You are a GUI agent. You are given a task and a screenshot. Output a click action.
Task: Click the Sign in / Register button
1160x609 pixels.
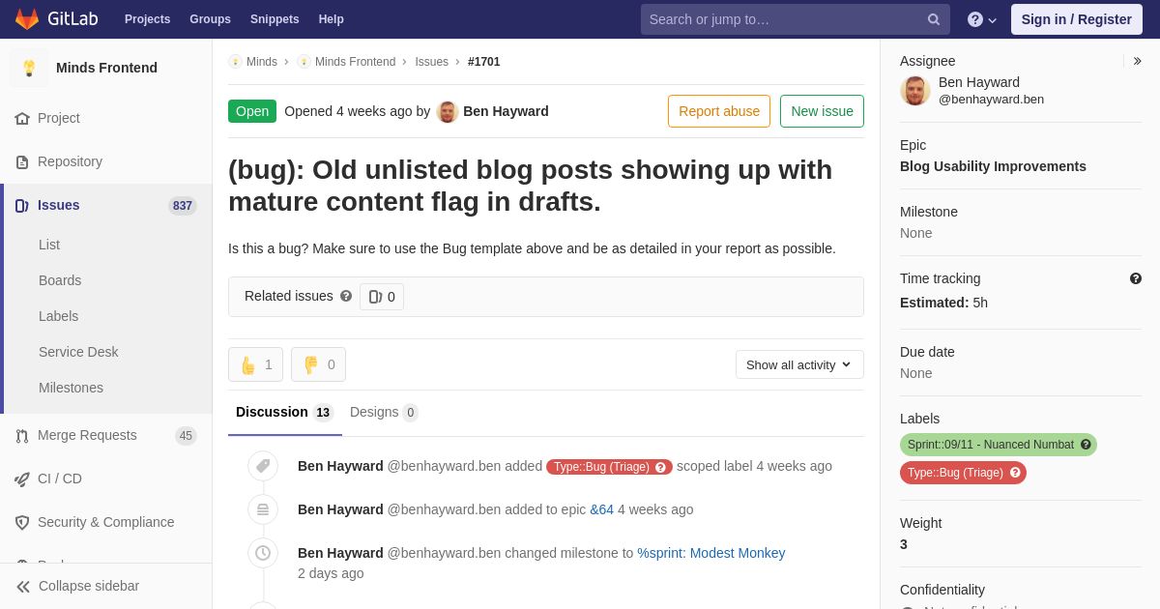[x=1076, y=19]
